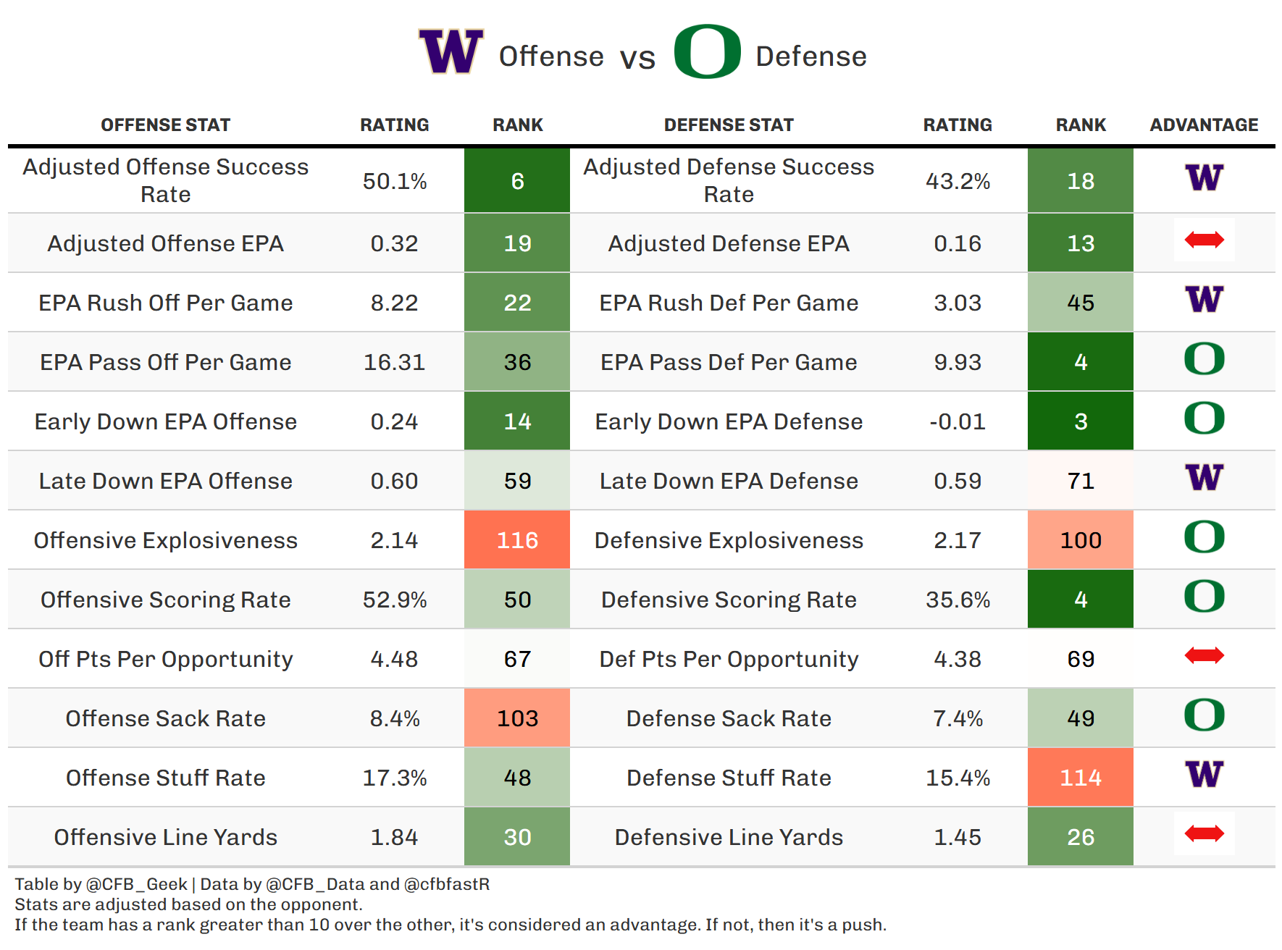Click the ADVANTAGE column header
Image resolution: width=1282 pixels, height=950 pixels.
(x=1204, y=125)
